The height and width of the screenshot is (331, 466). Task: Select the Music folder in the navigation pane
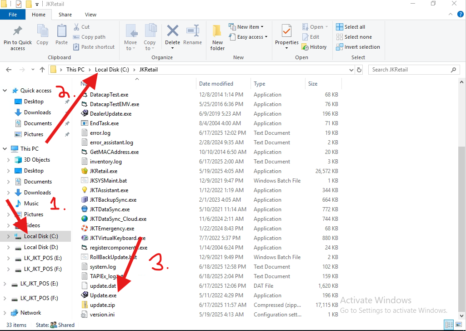point(31,204)
